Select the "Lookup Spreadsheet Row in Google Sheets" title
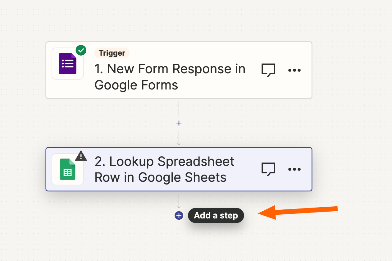The height and width of the screenshot is (261, 392). coord(165,169)
